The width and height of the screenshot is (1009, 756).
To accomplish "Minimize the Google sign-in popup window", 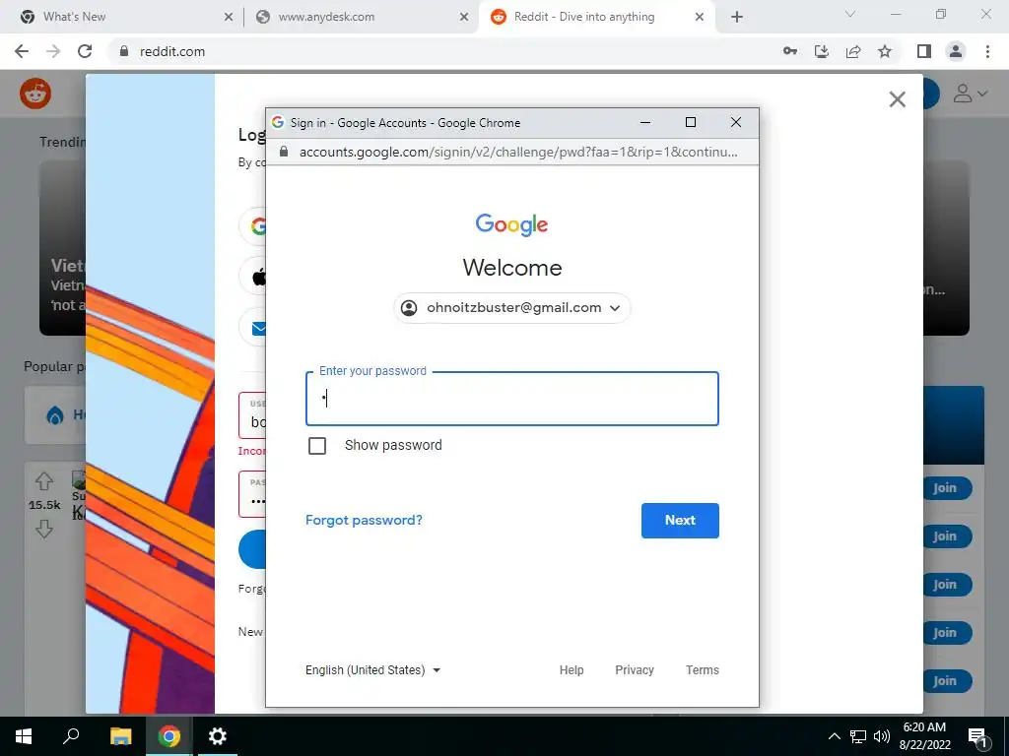I will coord(644,122).
